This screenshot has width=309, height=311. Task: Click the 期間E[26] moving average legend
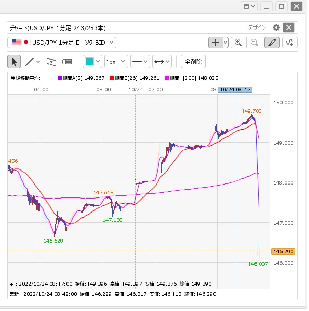(x=135, y=78)
